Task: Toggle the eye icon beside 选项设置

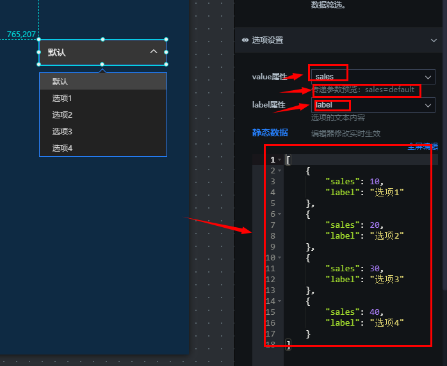Action: (x=245, y=40)
